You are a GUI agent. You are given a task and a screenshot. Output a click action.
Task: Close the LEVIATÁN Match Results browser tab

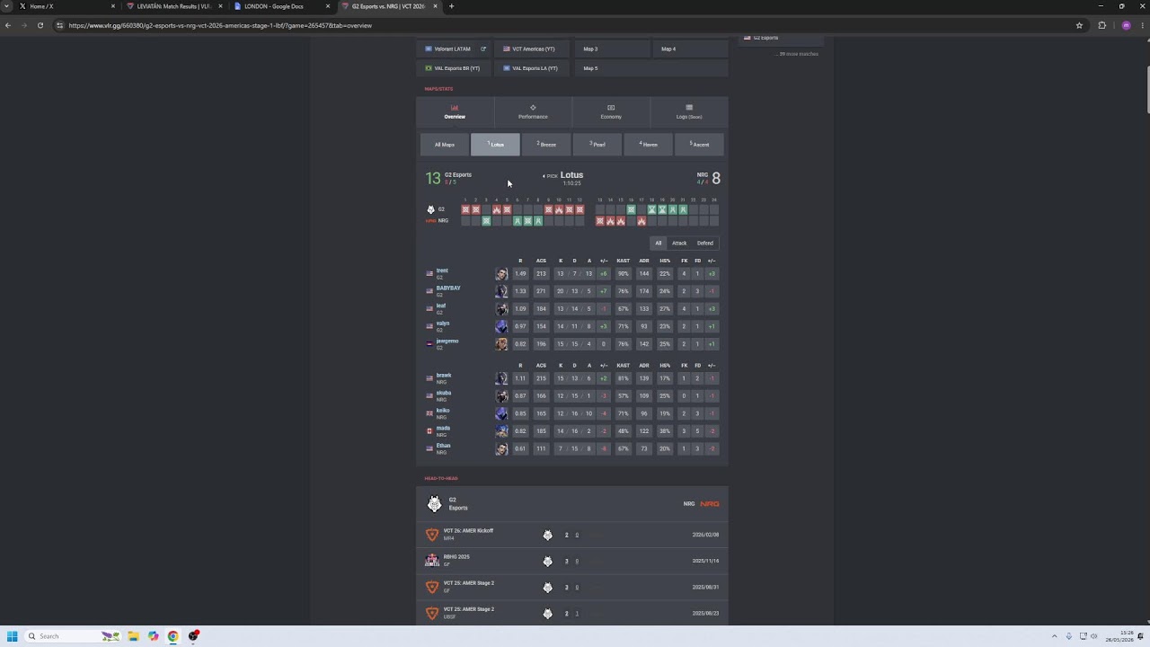click(220, 6)
